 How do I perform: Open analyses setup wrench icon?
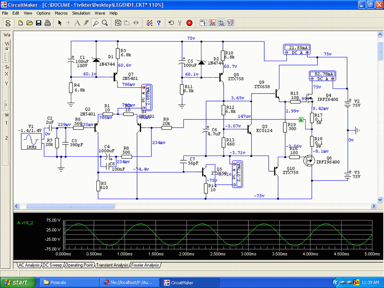click(180, 23)
